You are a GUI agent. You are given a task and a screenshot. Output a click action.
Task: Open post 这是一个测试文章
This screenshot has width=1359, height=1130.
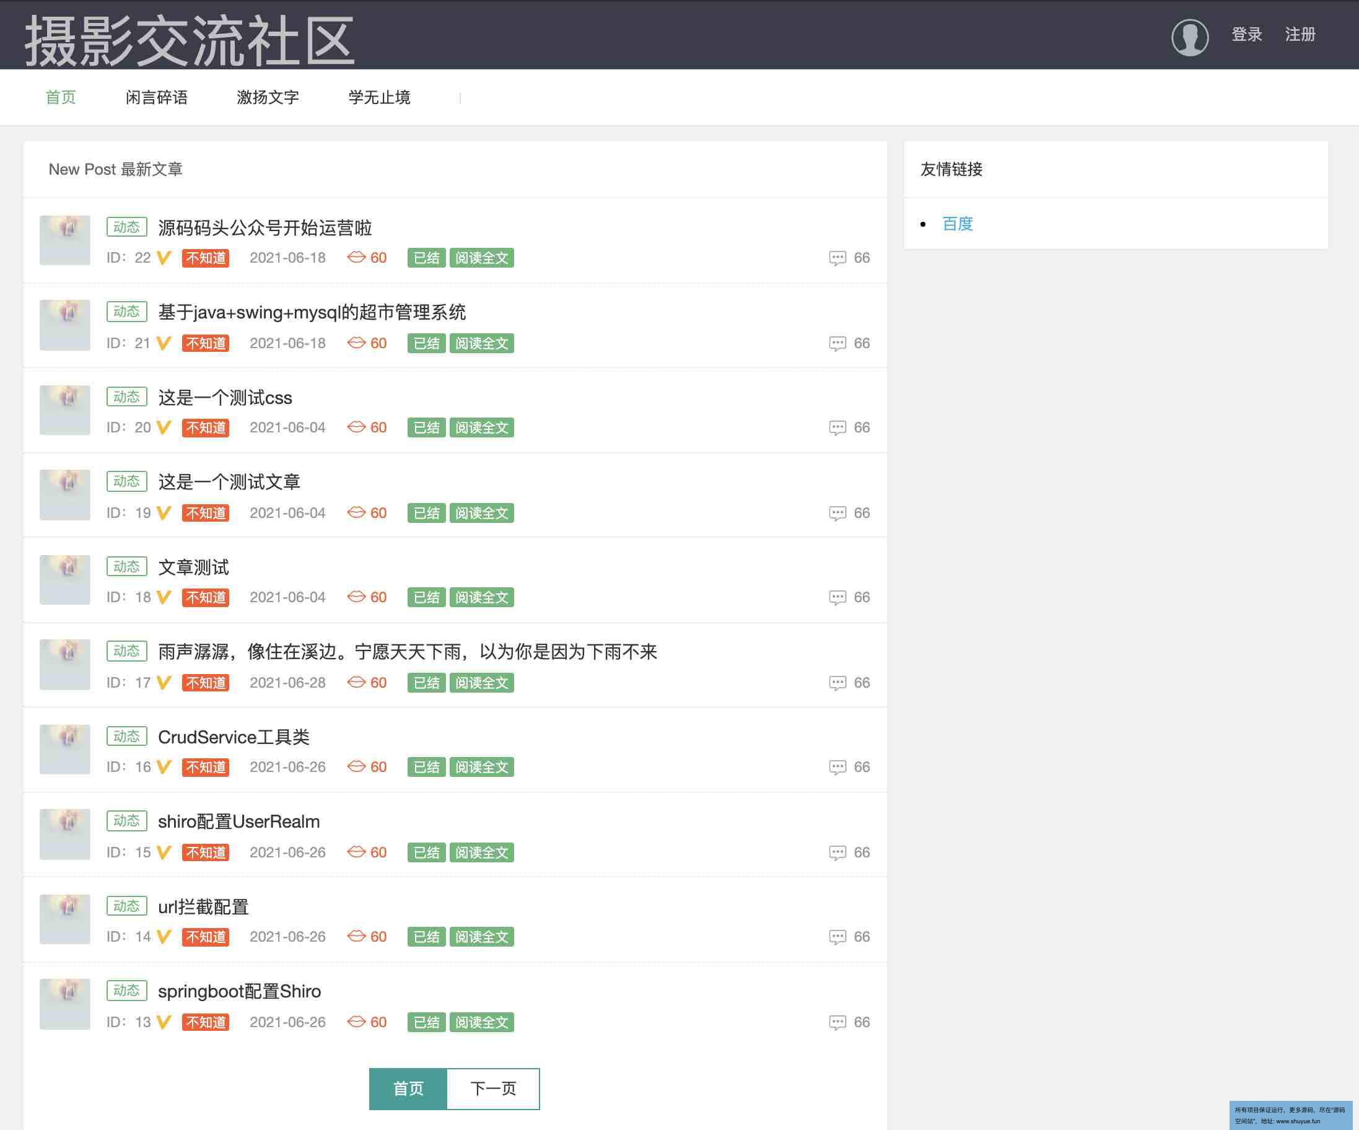pyautogui.click(x=229, y=482)
